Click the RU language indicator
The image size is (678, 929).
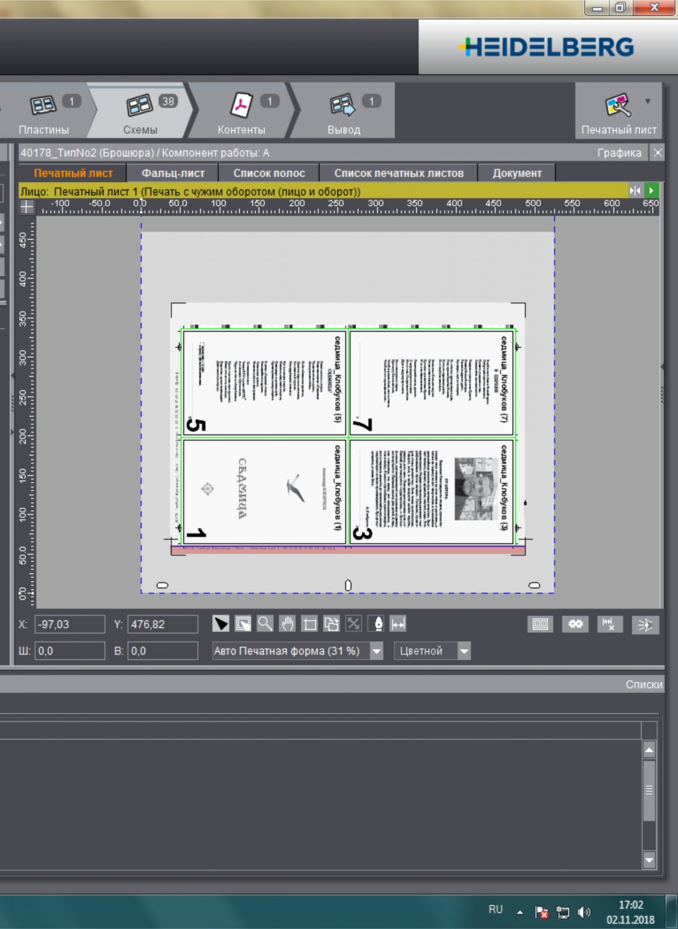(x=495, y=909)
